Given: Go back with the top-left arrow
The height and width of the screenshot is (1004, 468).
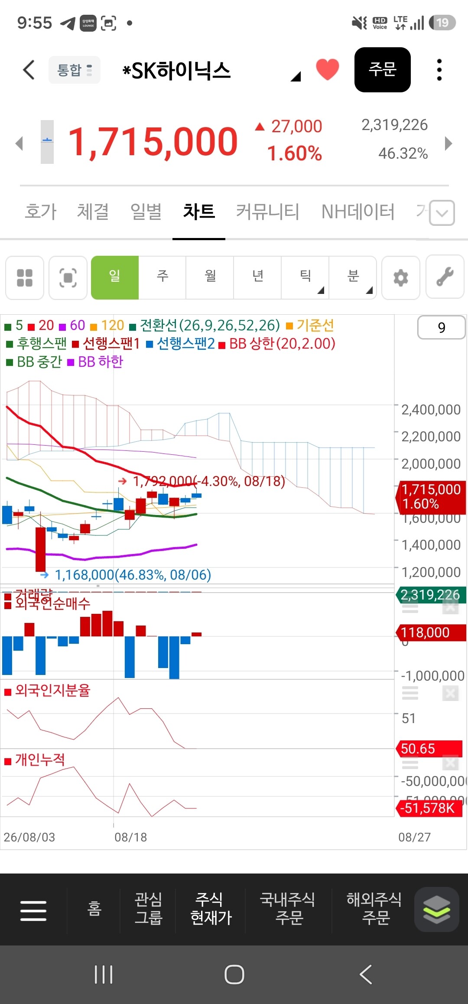Looking at the screenshot, I should (29, 70).
